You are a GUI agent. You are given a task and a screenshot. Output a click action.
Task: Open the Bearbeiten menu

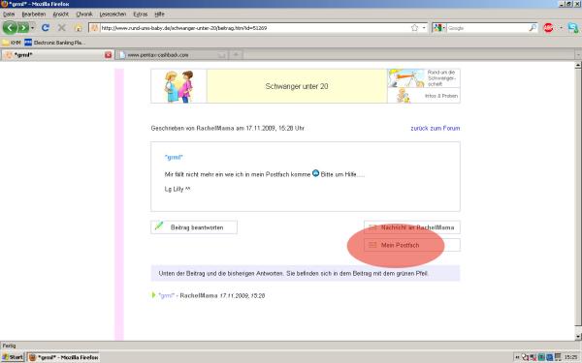[x=33, y=15]
